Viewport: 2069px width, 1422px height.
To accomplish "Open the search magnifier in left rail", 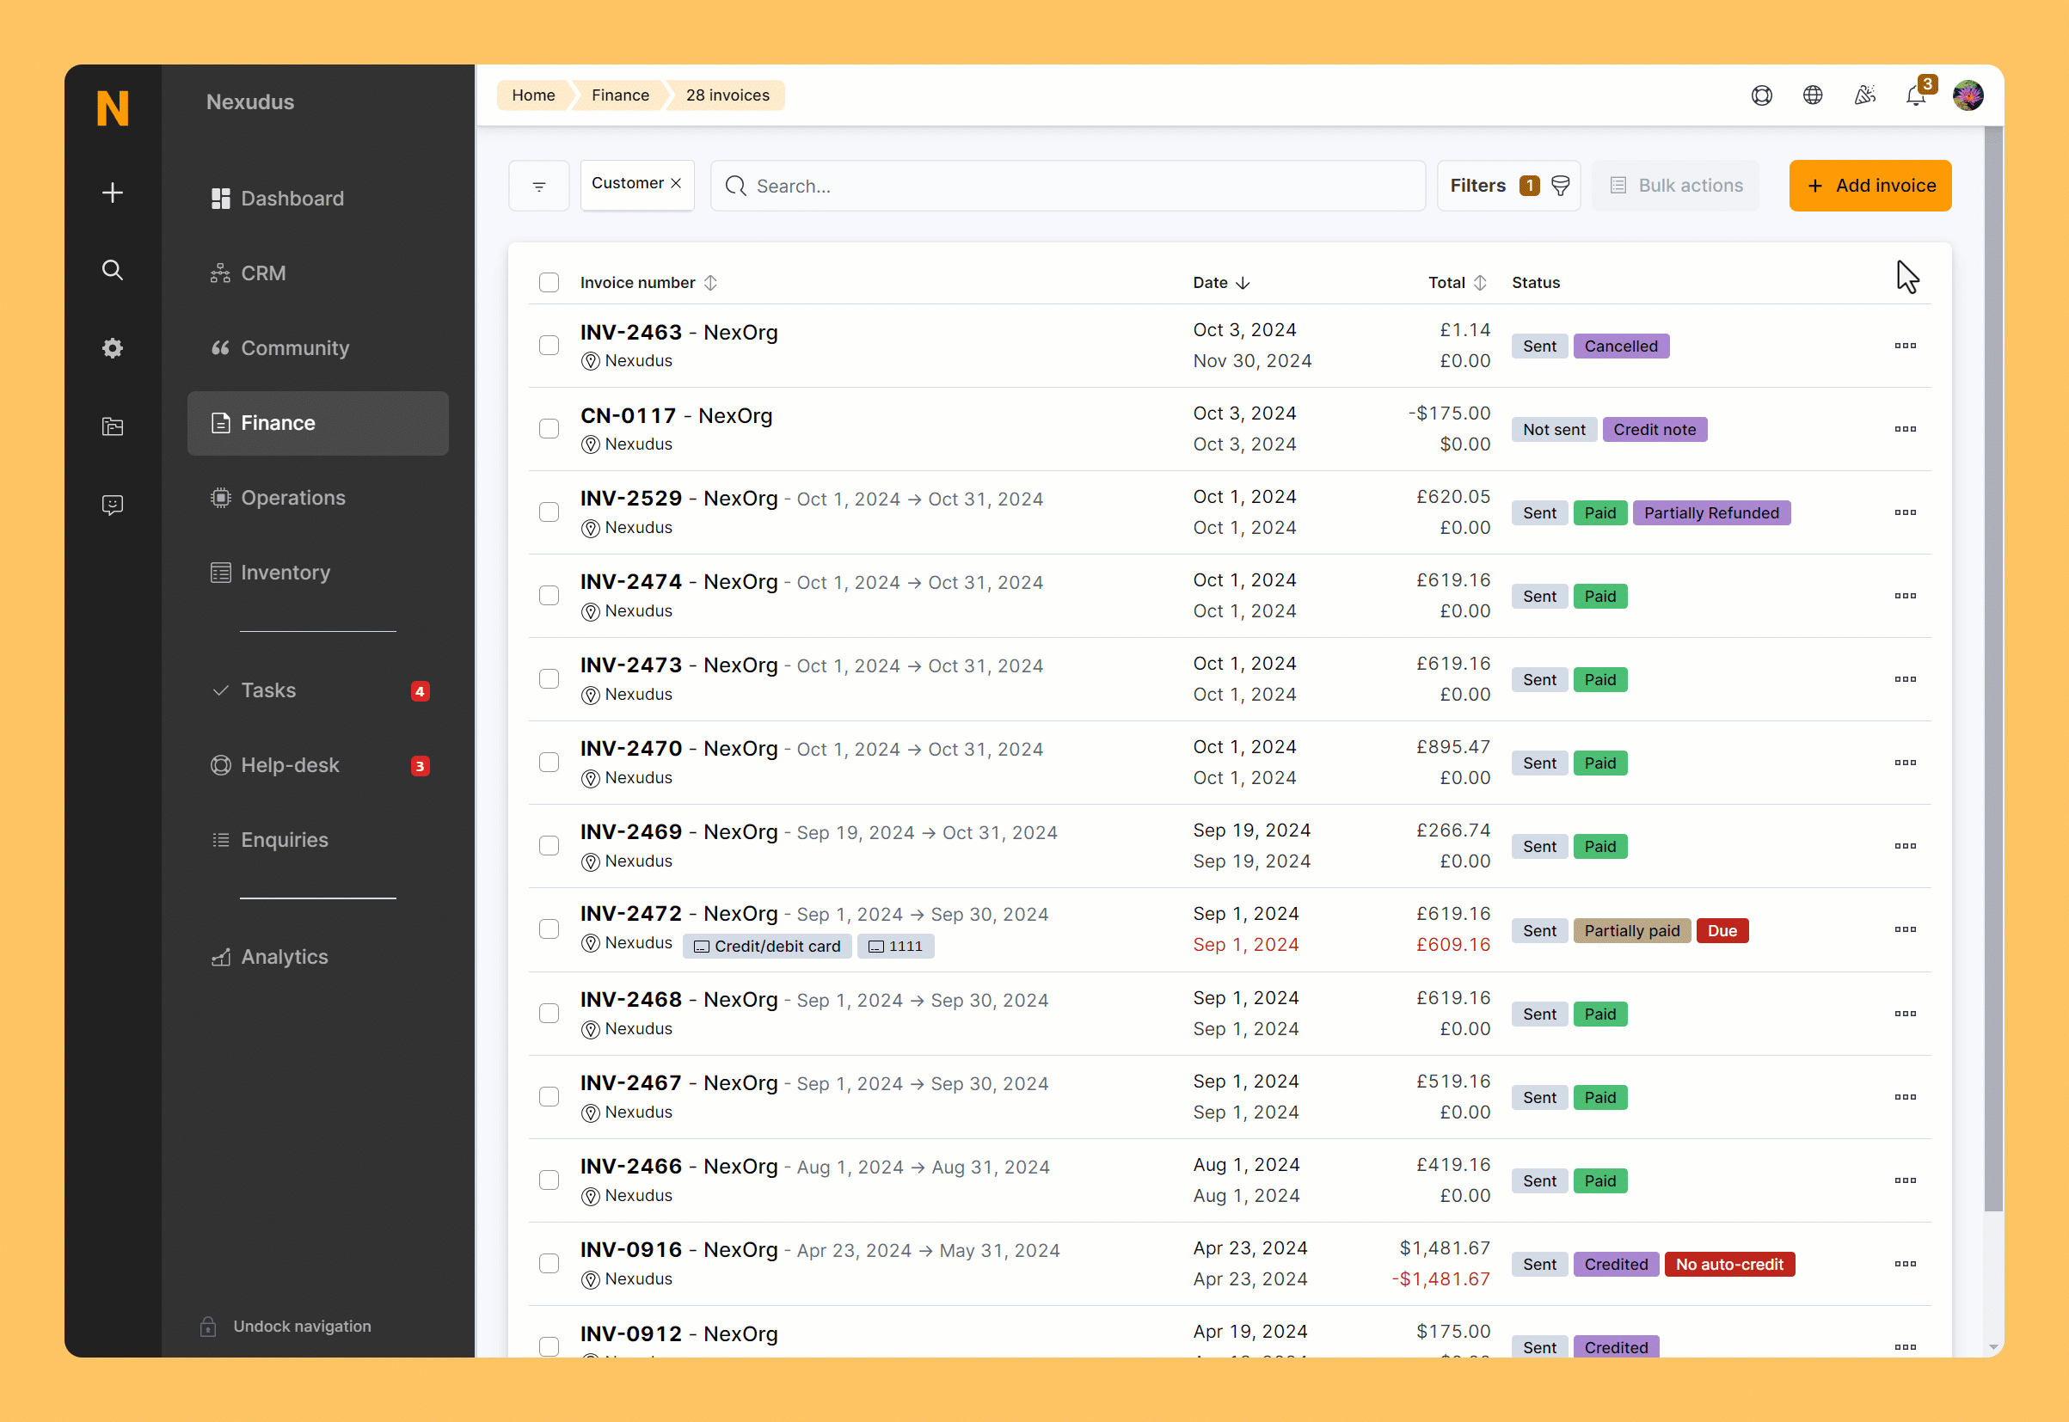I will tap(113, 270).
